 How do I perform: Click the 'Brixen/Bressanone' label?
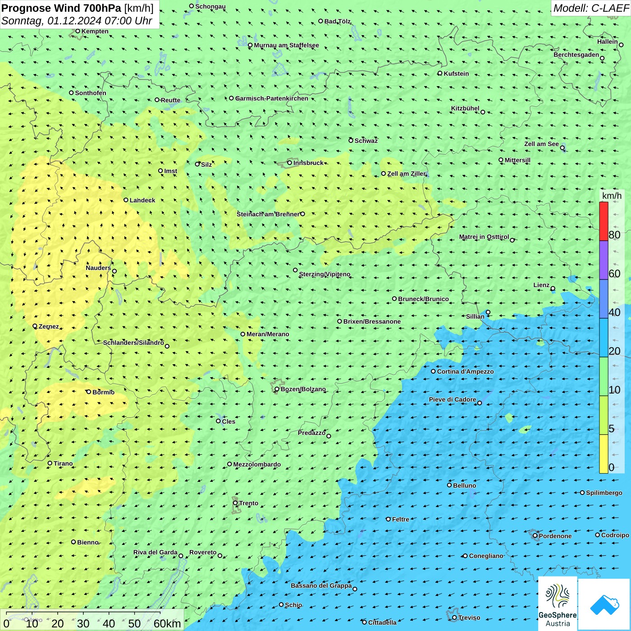coord(372,321)
